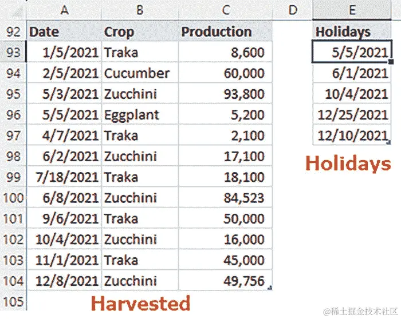This screenshot has height=319, width=401.
Task: Click the Harvested table resize handle corner
Action: click(x=270, y=288)
